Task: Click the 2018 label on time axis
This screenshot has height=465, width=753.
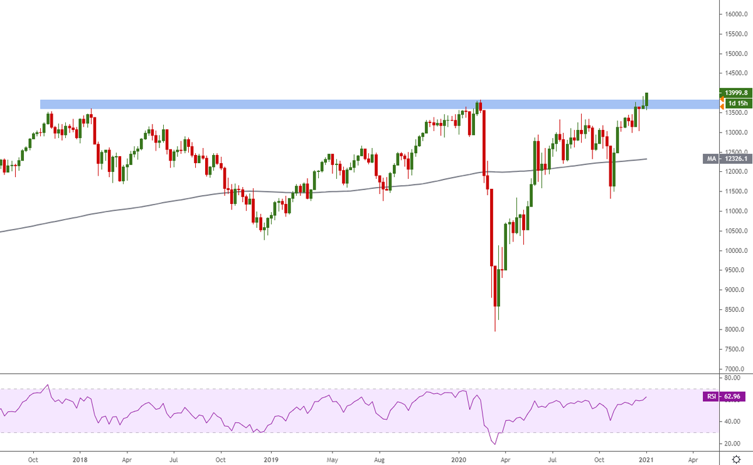Action: click(80, 459)
